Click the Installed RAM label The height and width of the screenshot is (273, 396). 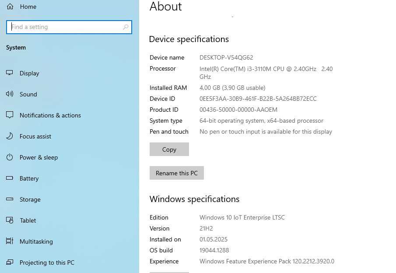coord(168,88)
